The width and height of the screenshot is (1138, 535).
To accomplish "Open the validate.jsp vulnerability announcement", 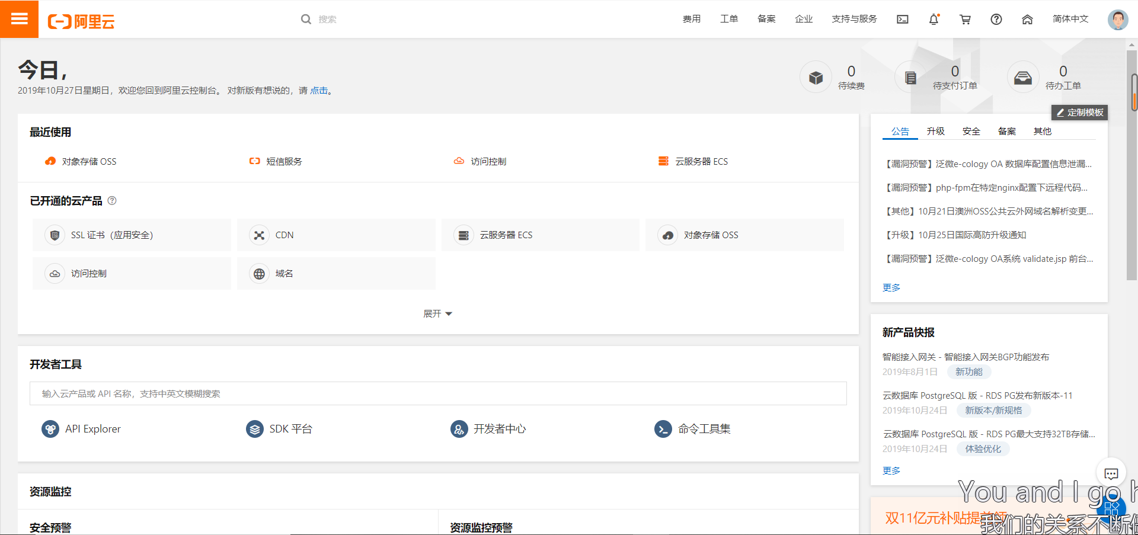I will pos(989,259).
